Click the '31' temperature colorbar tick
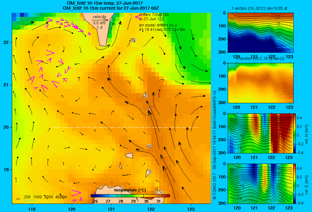The image size is (312, 212). (158, 201)
